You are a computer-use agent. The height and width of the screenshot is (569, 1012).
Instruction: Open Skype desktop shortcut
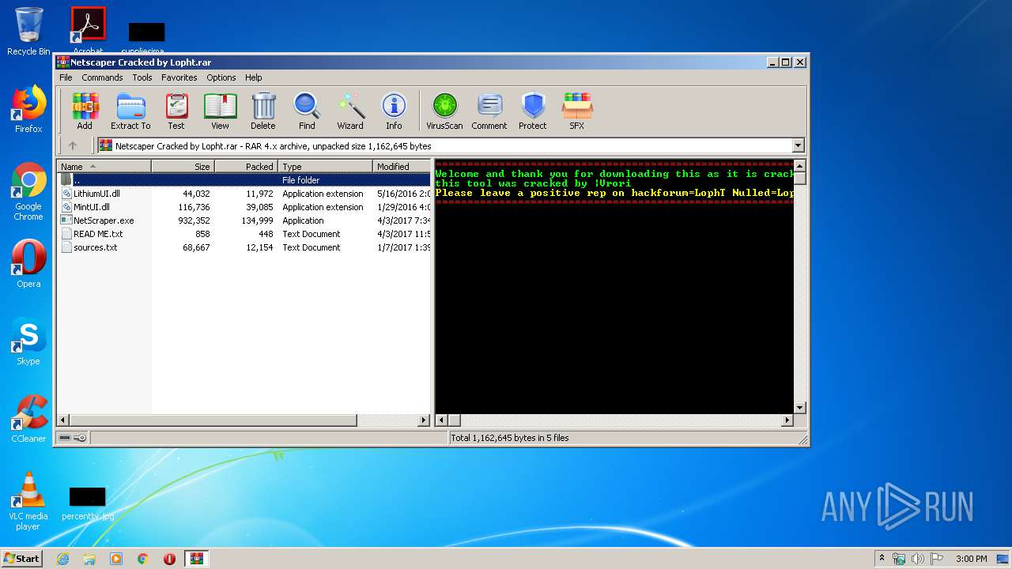pyautogui.click(x=28, y=341)
